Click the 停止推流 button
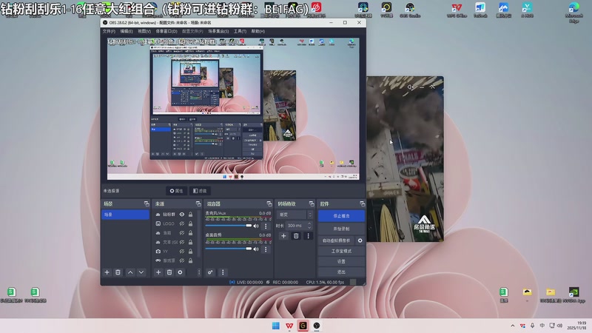This screenshot has height=333, width=592. pyautogui.click(x=341, y=216)
